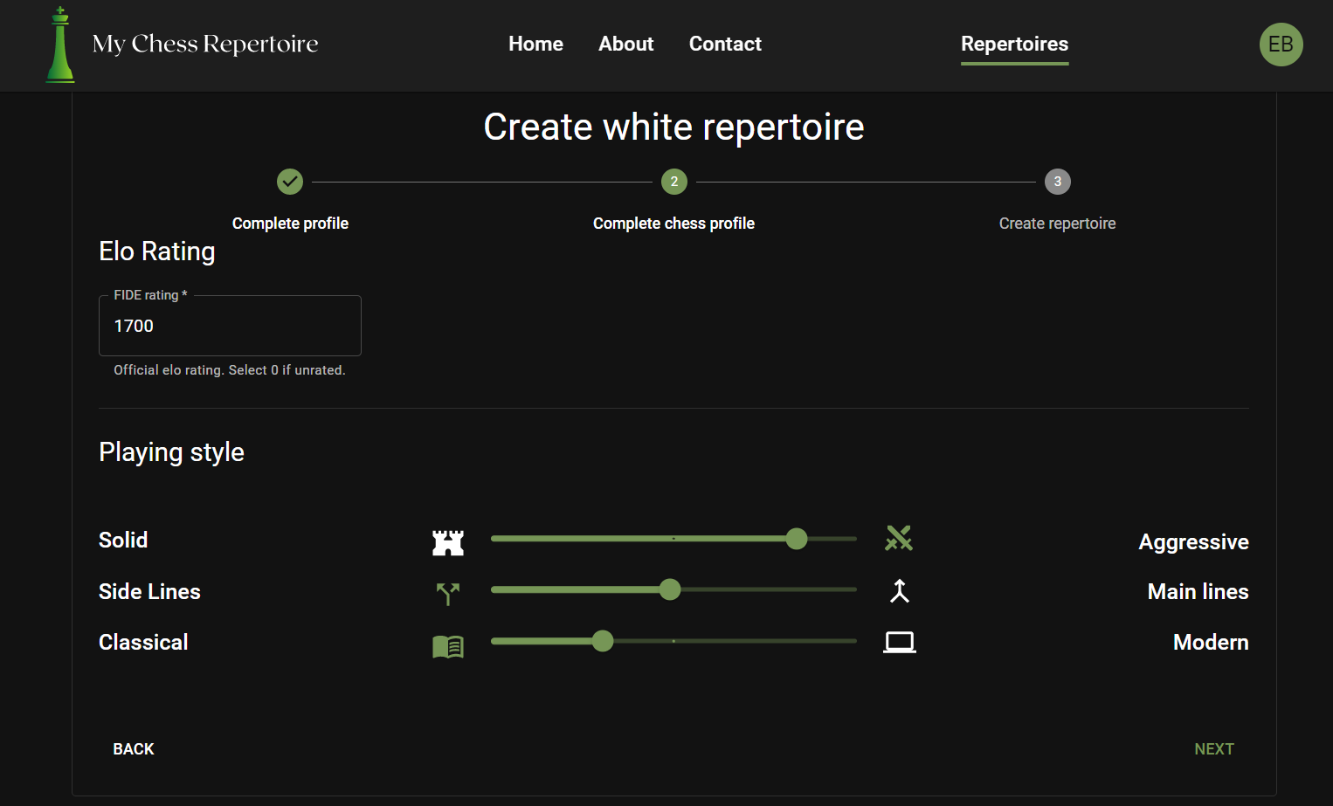This screenshot has width=1333, height=806.
Task: Select step 3 Create repertoire indicator
Action: [x=1058, y=182]
